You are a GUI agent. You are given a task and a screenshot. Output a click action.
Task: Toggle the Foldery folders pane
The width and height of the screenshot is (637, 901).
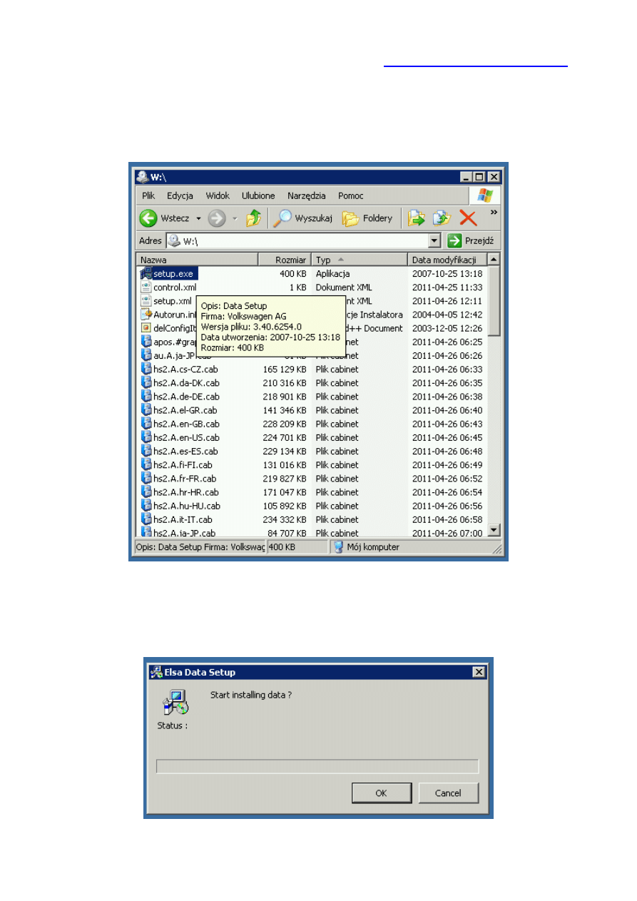point(350,219)
